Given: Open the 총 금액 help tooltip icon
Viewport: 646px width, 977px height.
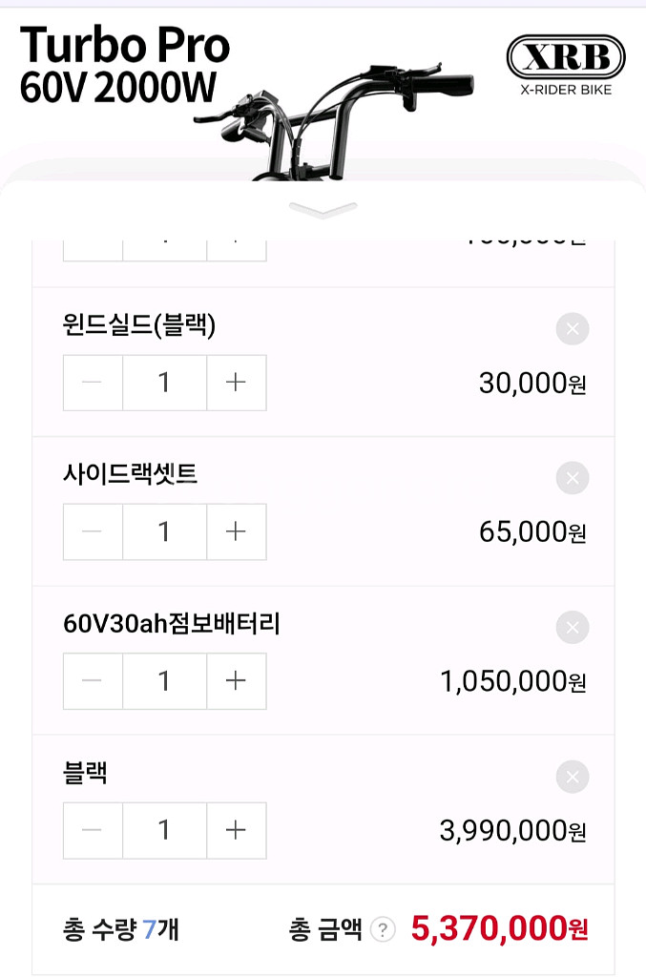Looking at the screenshot, I should click(382, 929).
